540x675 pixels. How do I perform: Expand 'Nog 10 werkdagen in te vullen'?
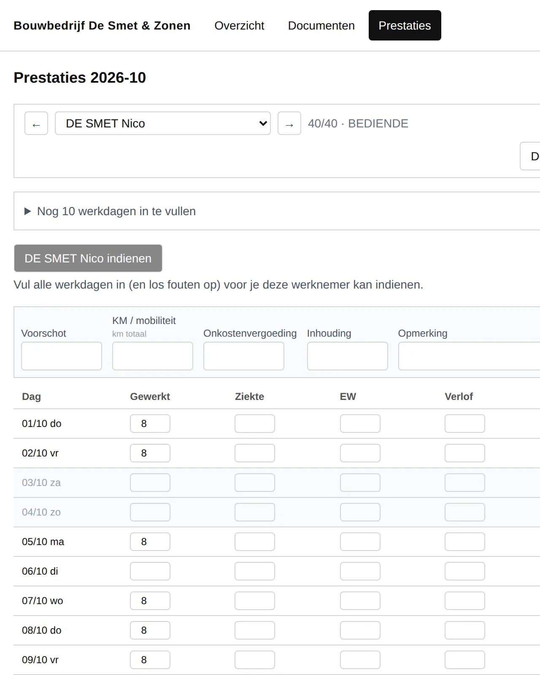pos(110,211)
